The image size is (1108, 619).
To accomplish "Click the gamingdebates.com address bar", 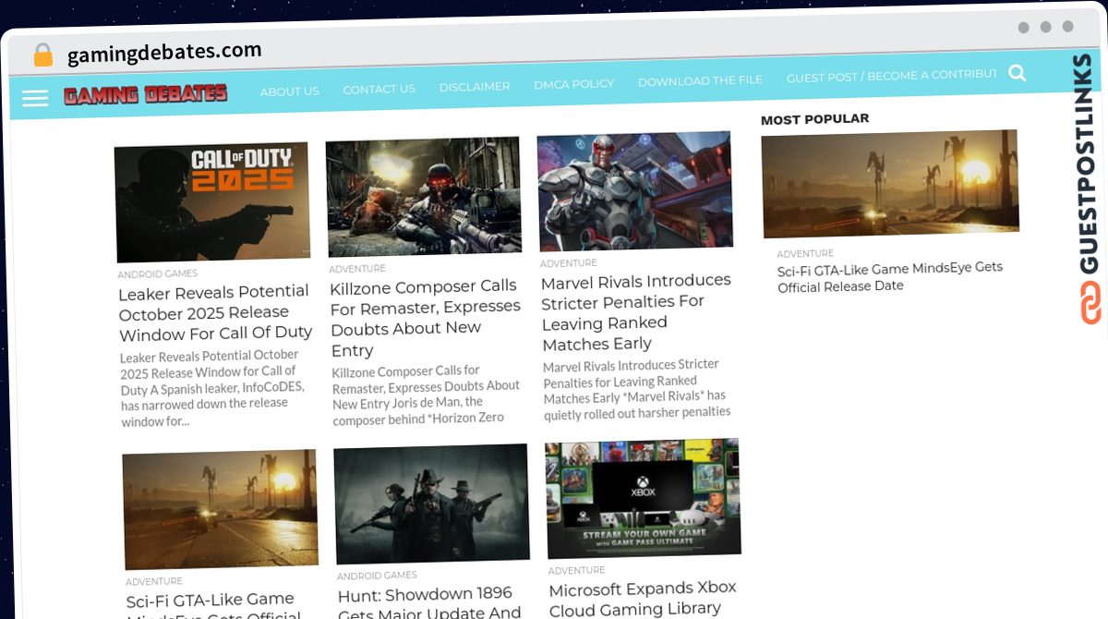I will tap(164, 53).
